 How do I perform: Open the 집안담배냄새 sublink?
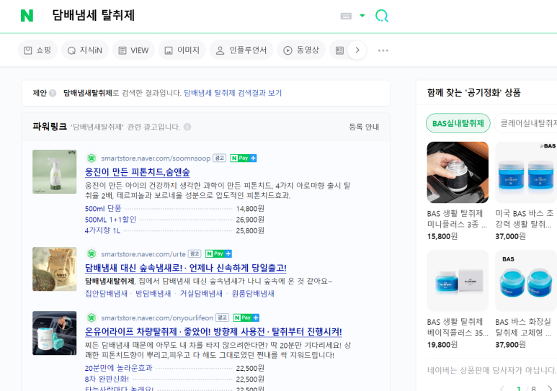tap(106, 293)
